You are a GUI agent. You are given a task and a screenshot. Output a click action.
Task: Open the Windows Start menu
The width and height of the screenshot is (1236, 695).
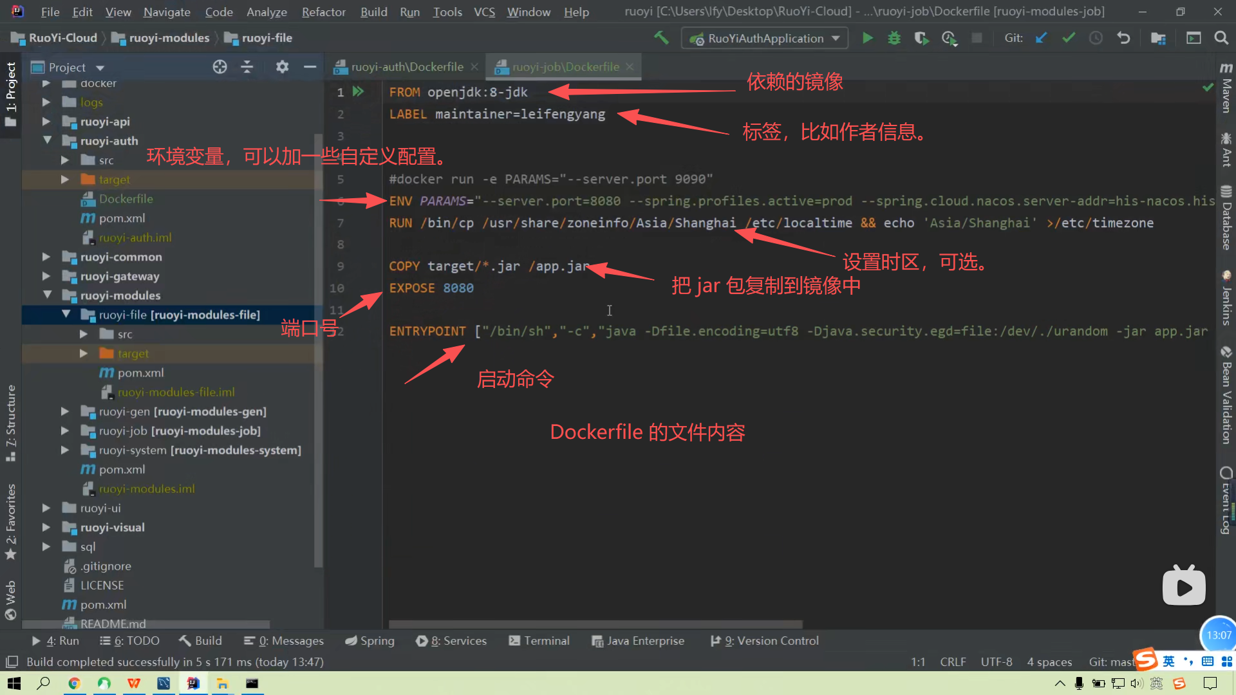(14, 683)
